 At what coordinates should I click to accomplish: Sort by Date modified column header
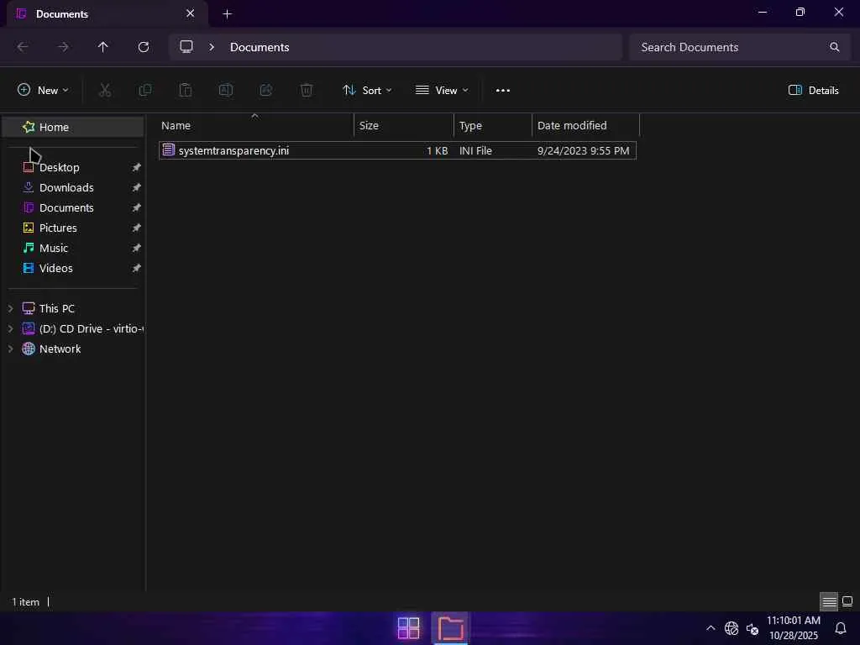point(585,126)
